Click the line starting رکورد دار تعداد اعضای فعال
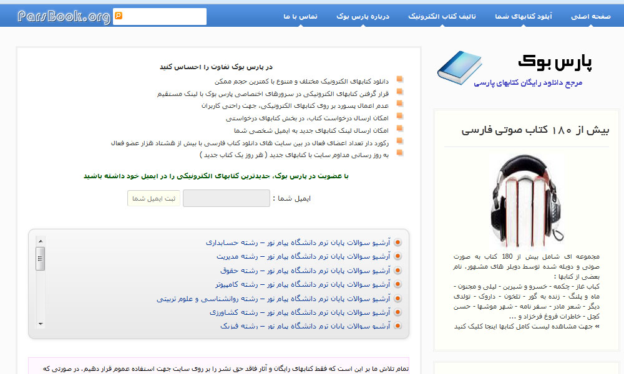 click(250, 143)
